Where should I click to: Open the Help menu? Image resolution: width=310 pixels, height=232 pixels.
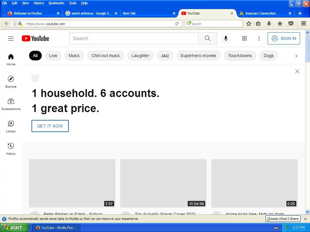click(84, 3)
